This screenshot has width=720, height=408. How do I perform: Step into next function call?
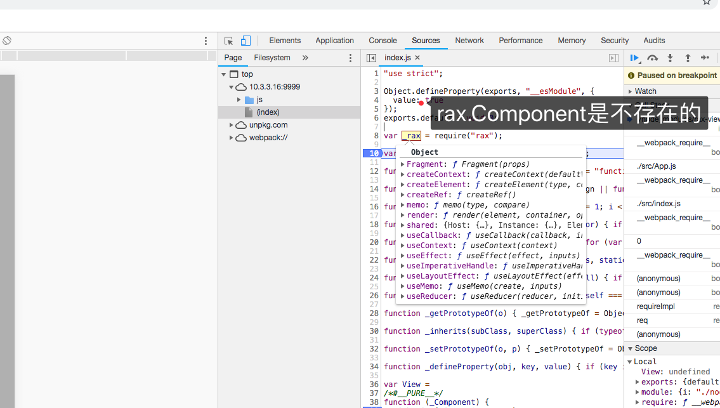coord(671,57)
